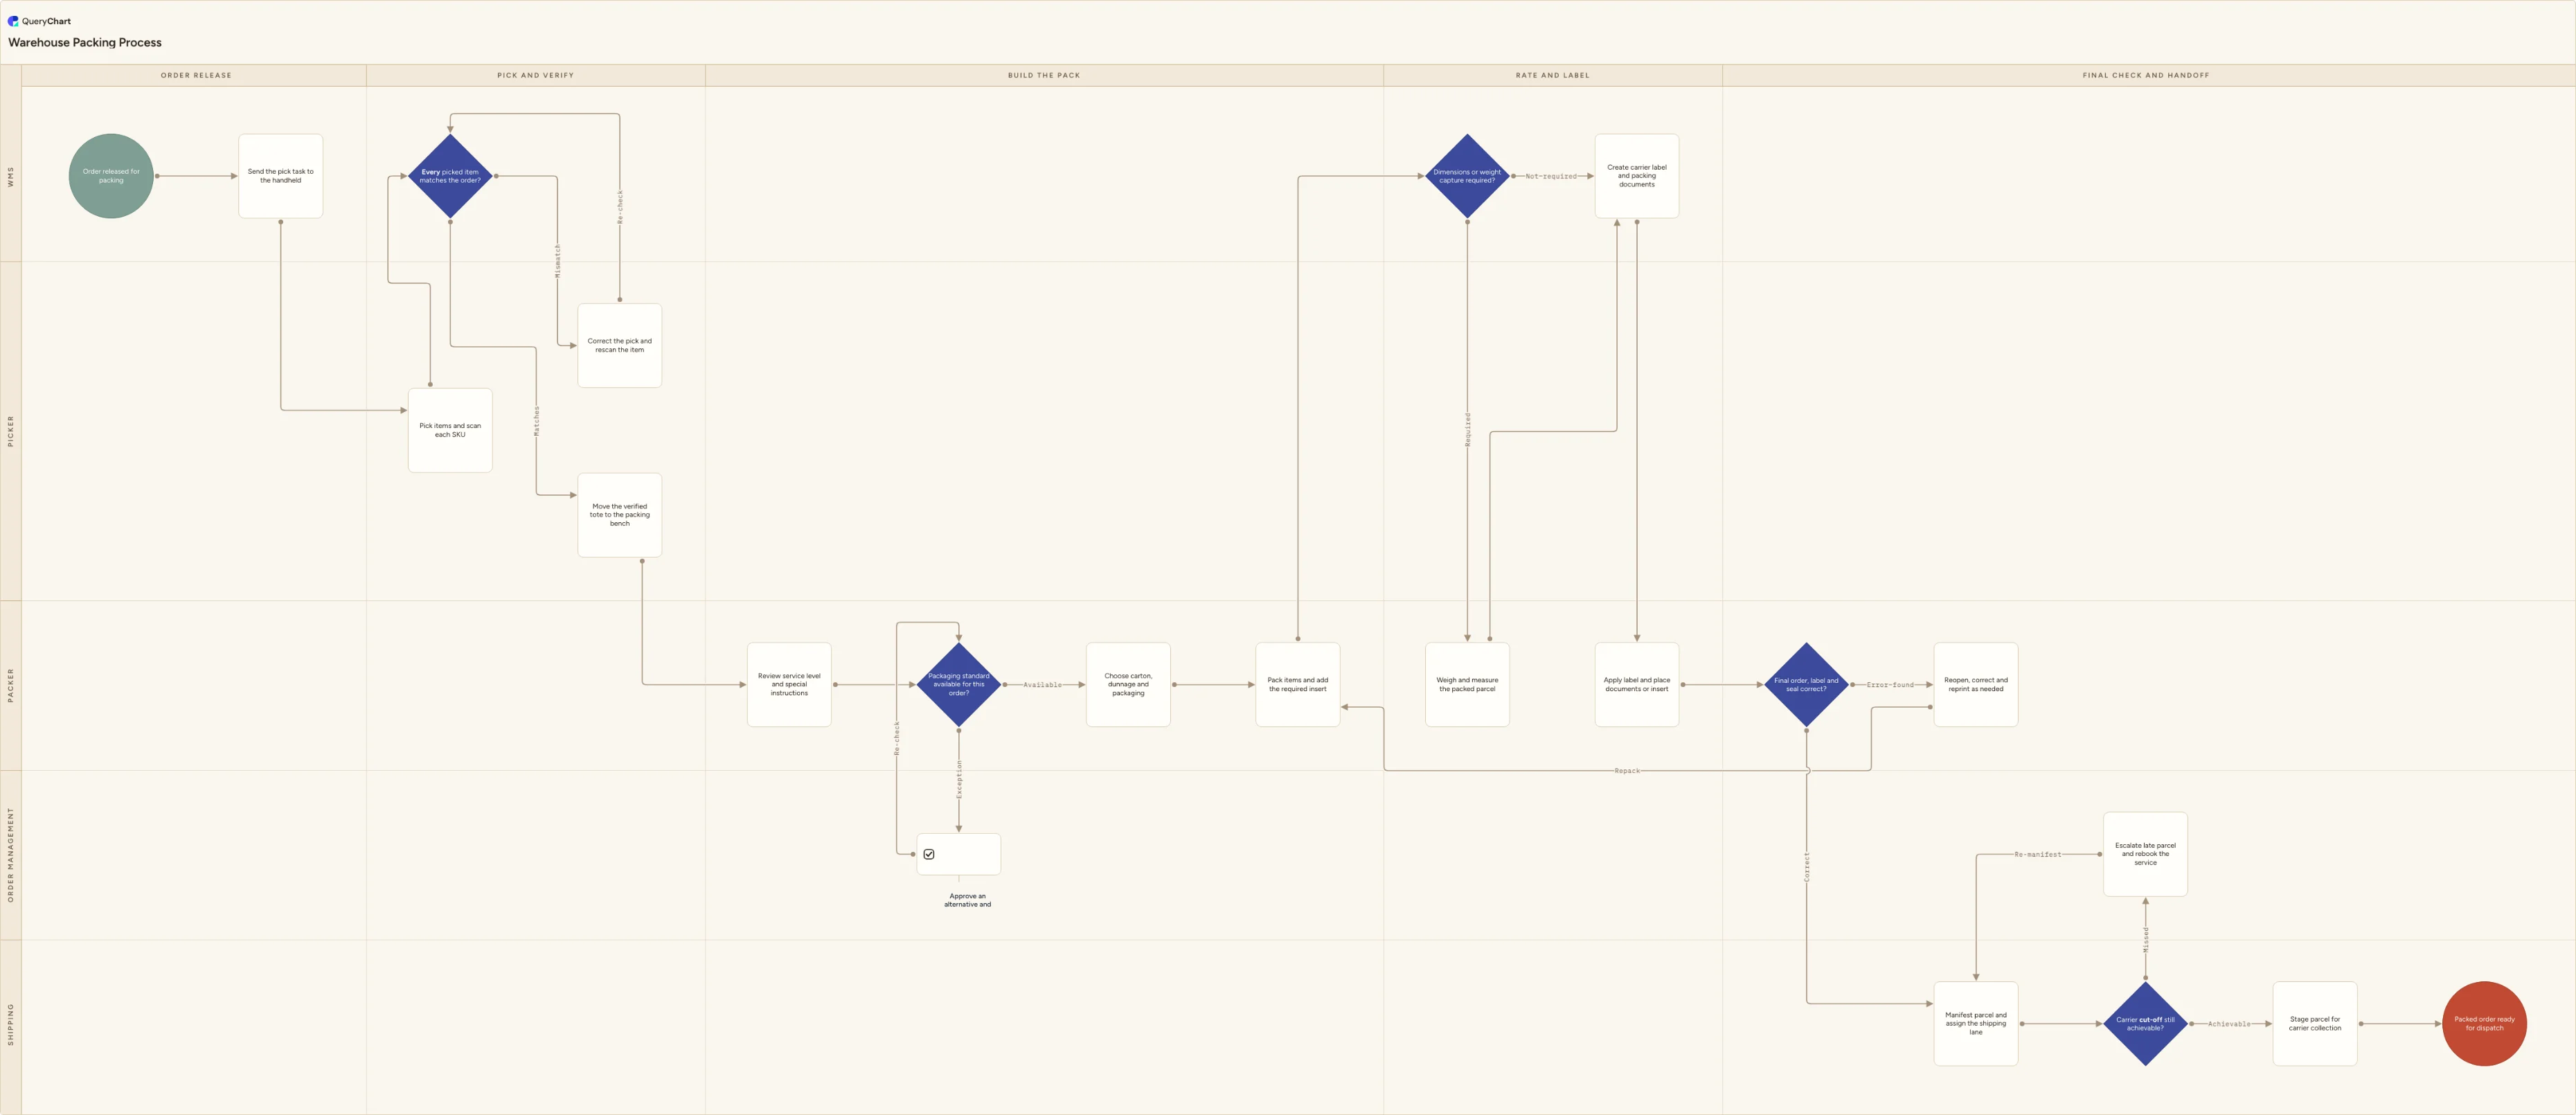Click the checkmark icon in the Order Management task node
Image resolution: width=2576 pixels, height=1115 pixels.
point(929,854)
